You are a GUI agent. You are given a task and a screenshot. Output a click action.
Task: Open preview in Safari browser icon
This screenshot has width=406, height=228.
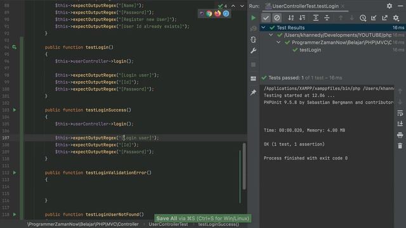coord(226,14)
